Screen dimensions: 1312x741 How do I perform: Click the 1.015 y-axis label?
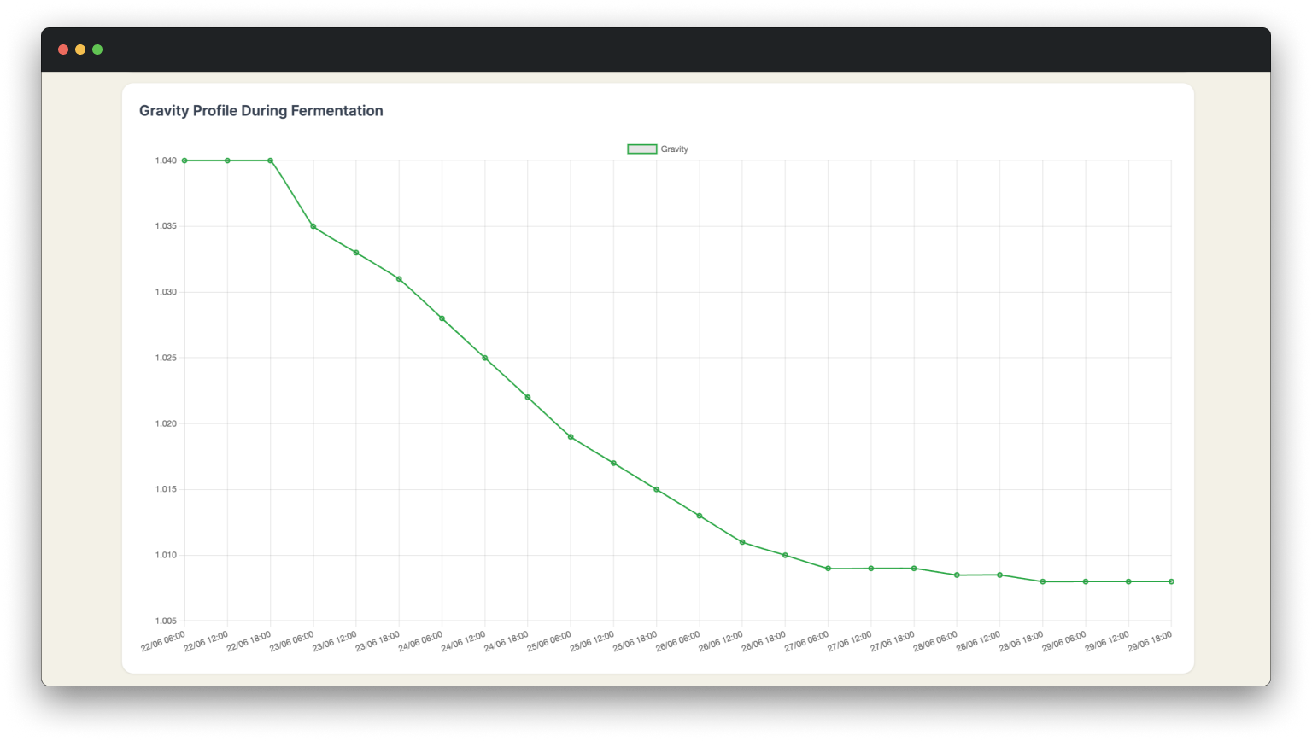pos(166,489)
